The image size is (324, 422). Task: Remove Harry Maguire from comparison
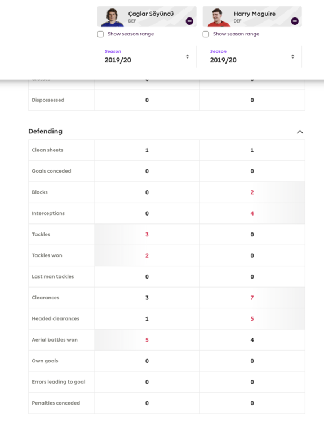(x=295, y=21)
